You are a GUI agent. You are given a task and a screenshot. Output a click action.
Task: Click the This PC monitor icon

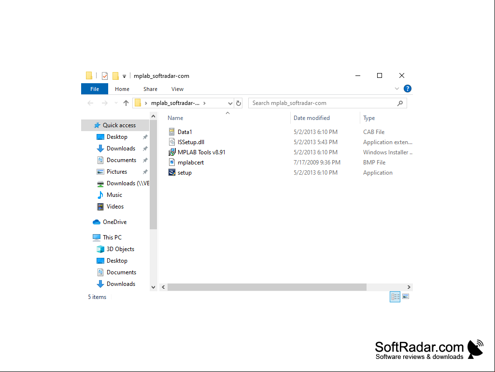point(97,238)
